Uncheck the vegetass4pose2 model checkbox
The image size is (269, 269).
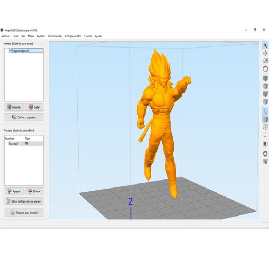click(x=10, y=51)
